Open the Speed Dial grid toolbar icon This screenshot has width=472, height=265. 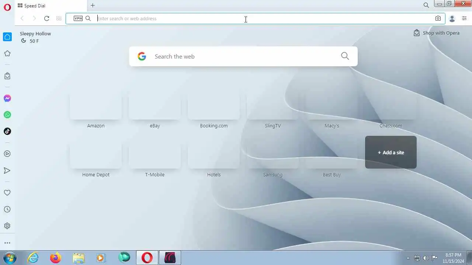click(x=59, y=18)
